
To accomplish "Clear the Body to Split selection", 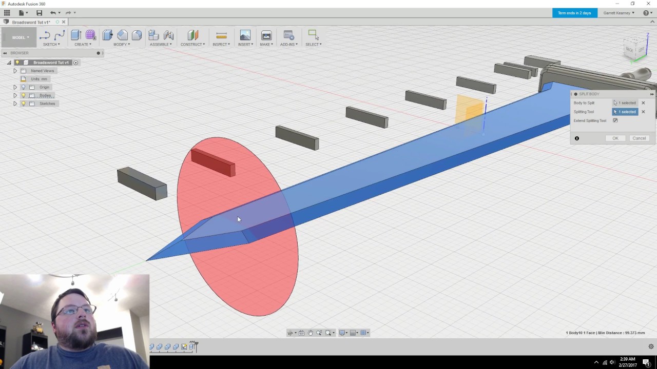I will [x=643, y=103].
